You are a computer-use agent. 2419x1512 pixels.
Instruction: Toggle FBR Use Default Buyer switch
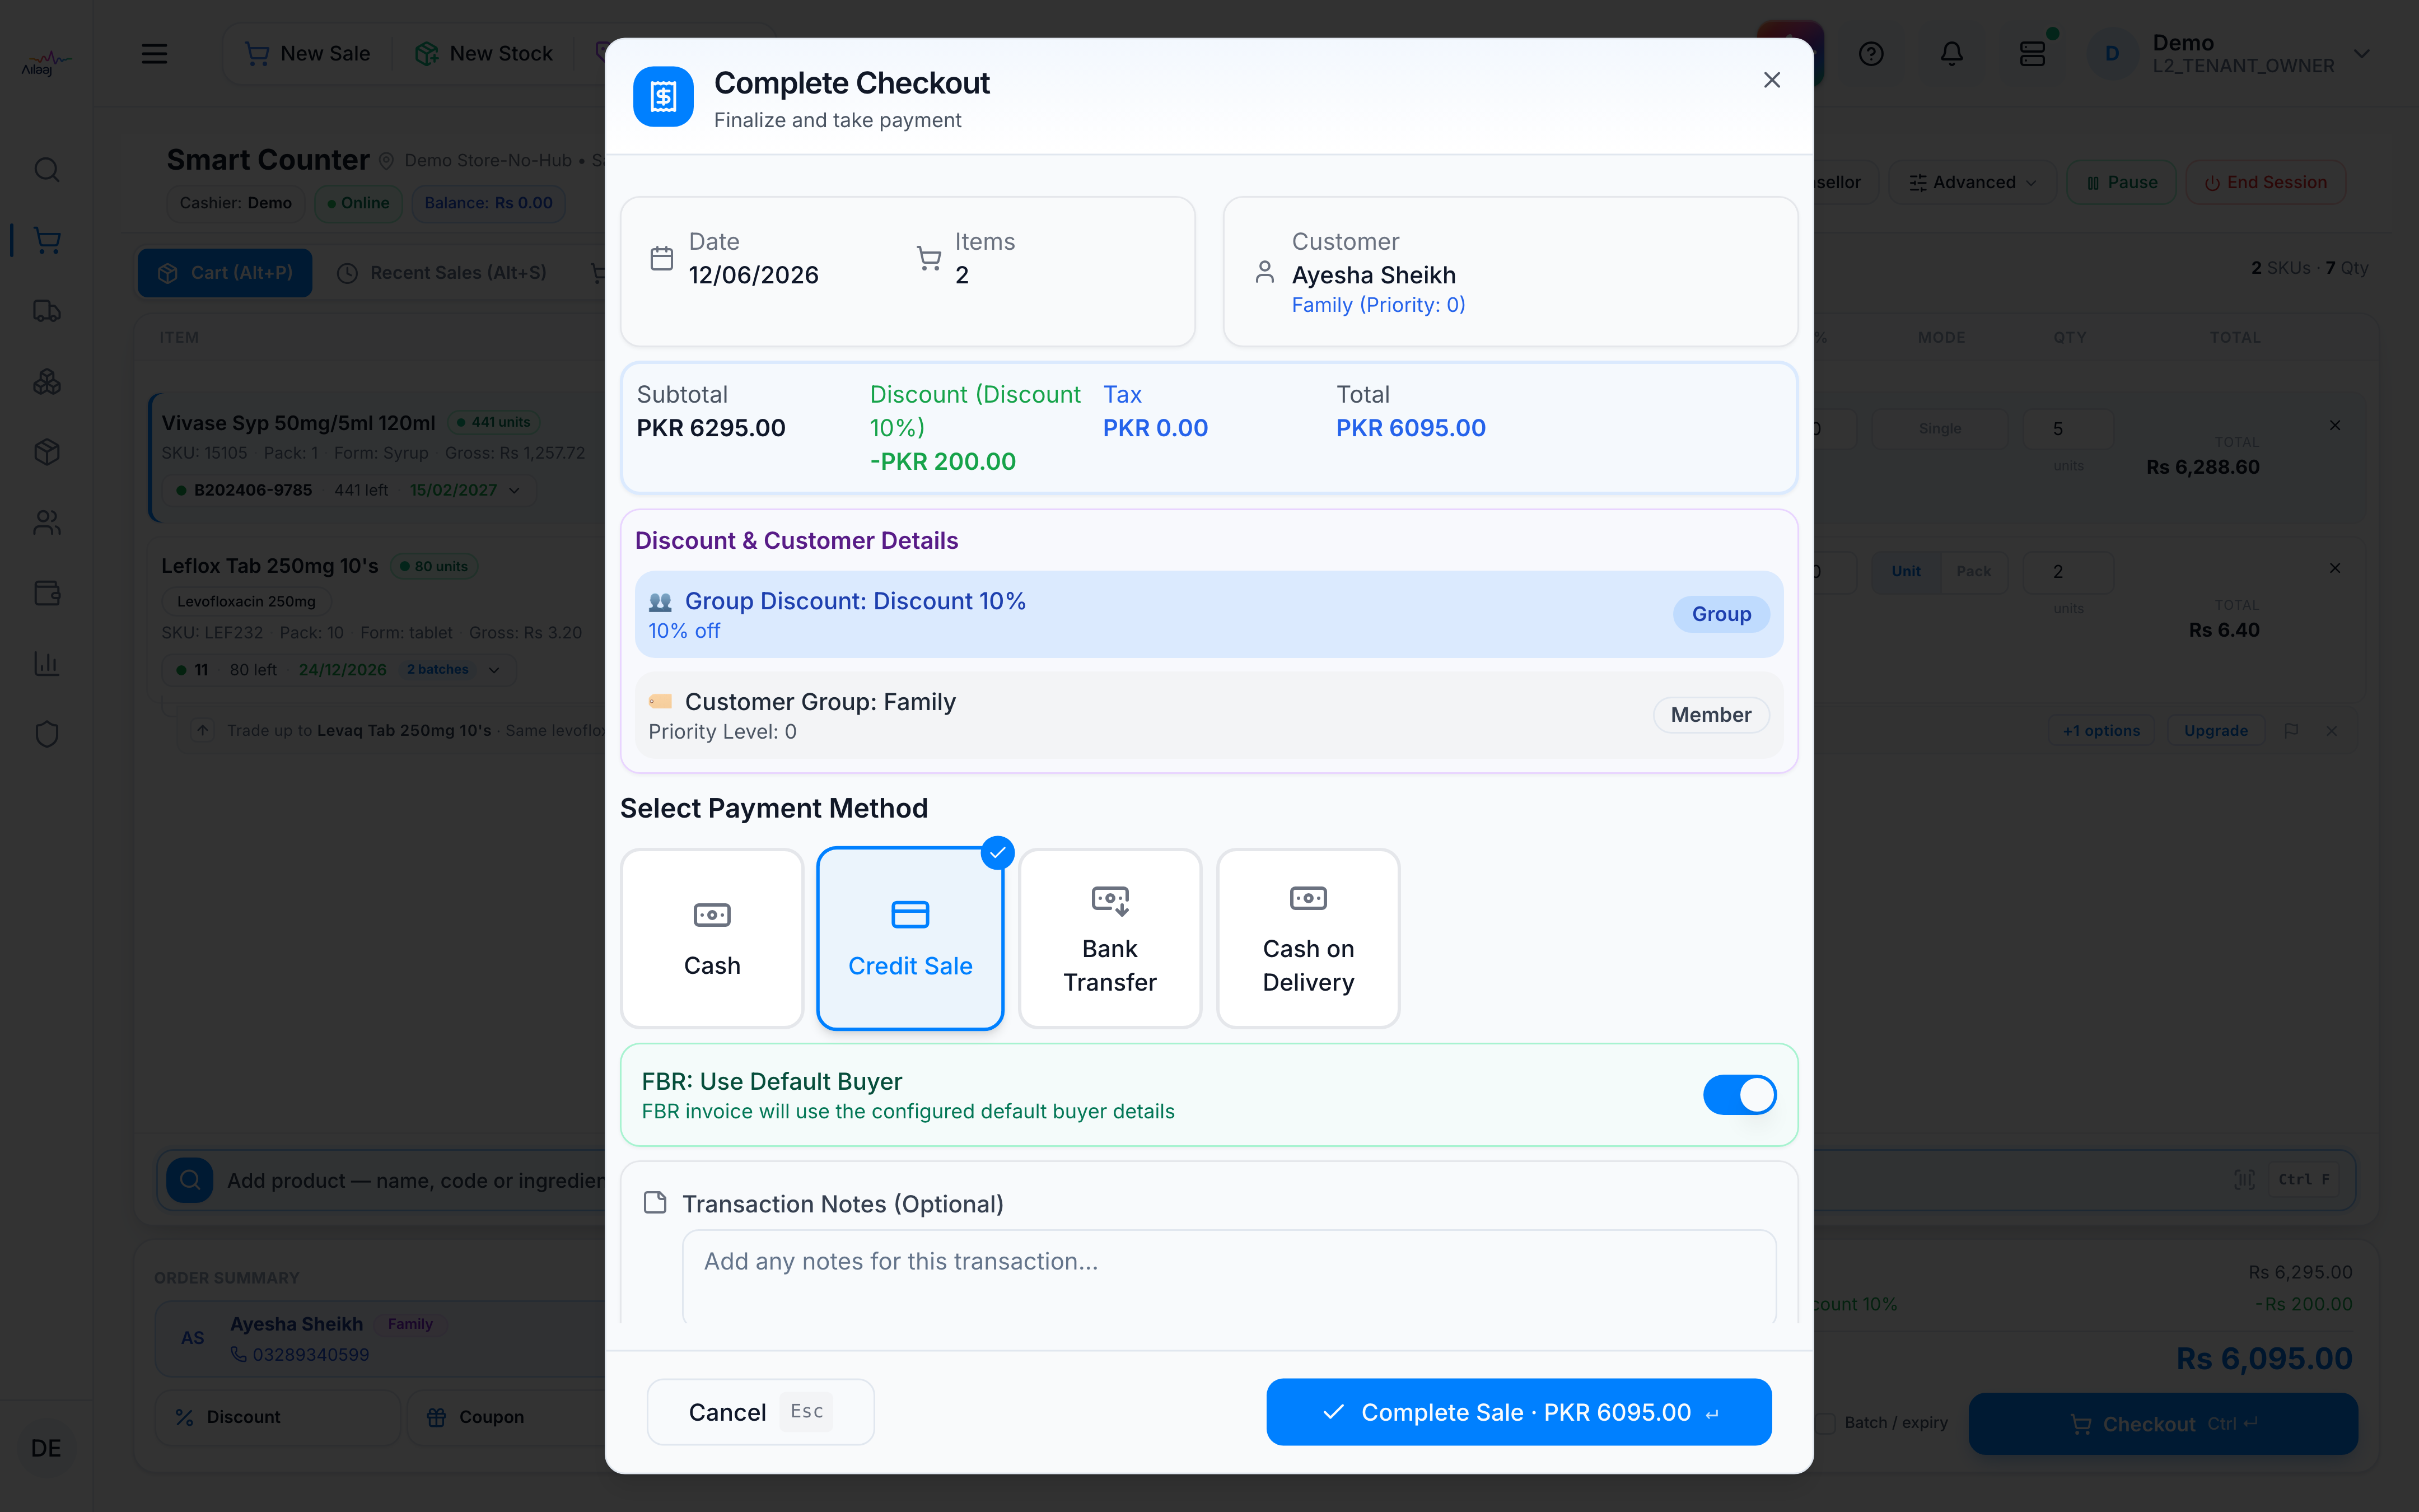tap(1739, 1095)
